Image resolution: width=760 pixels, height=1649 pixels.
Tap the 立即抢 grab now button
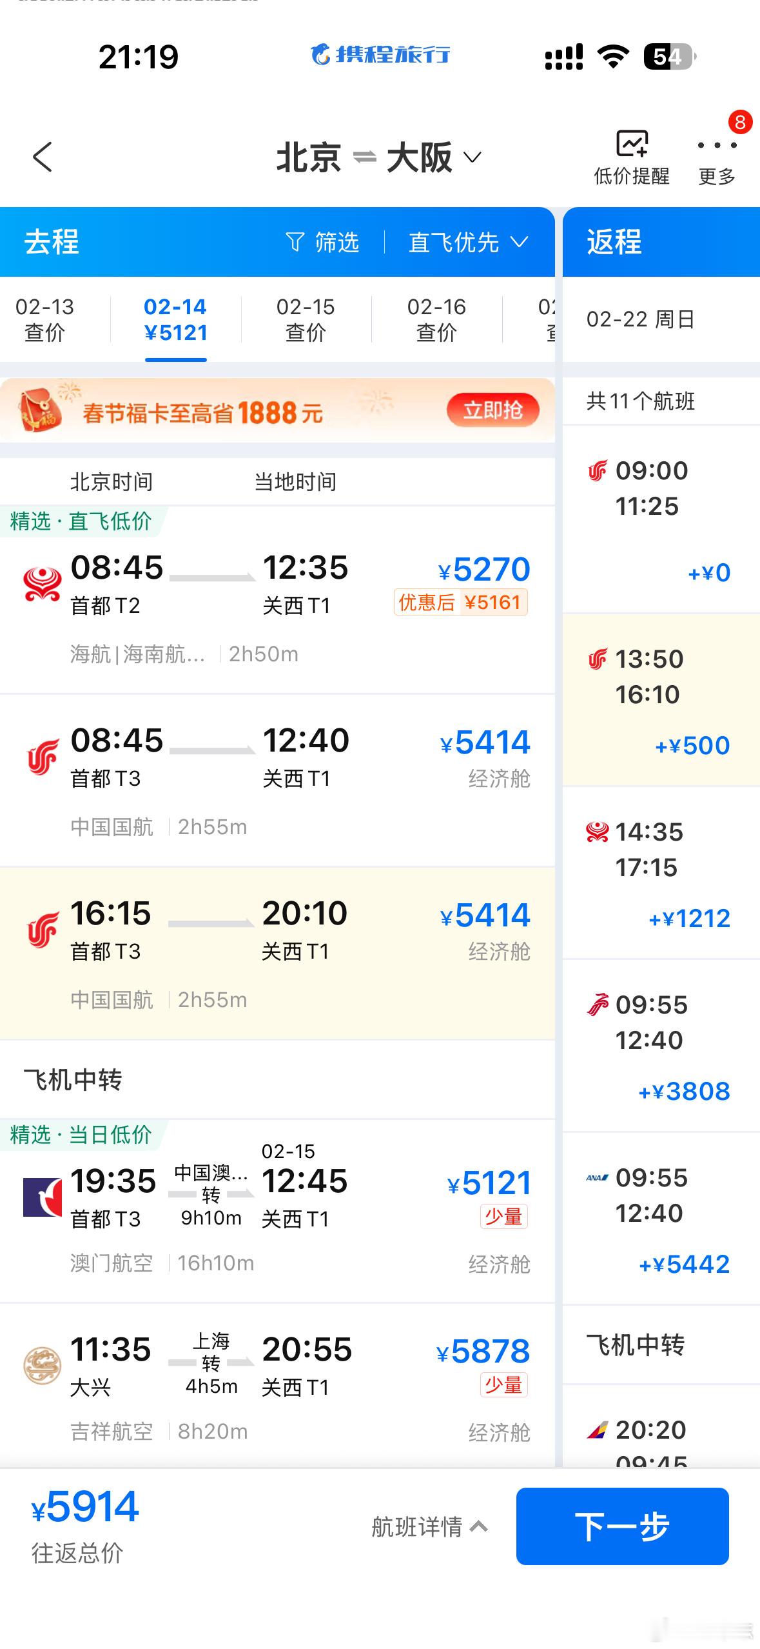(492, 410)
